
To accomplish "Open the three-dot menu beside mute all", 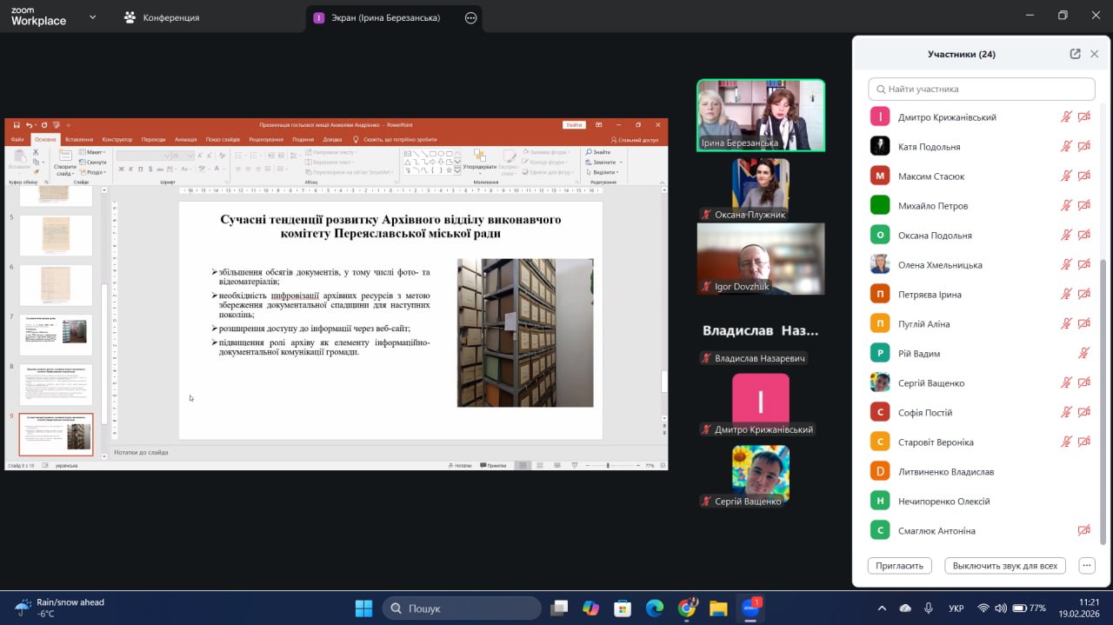I will pyautogui.click(x=1086, y=566).
